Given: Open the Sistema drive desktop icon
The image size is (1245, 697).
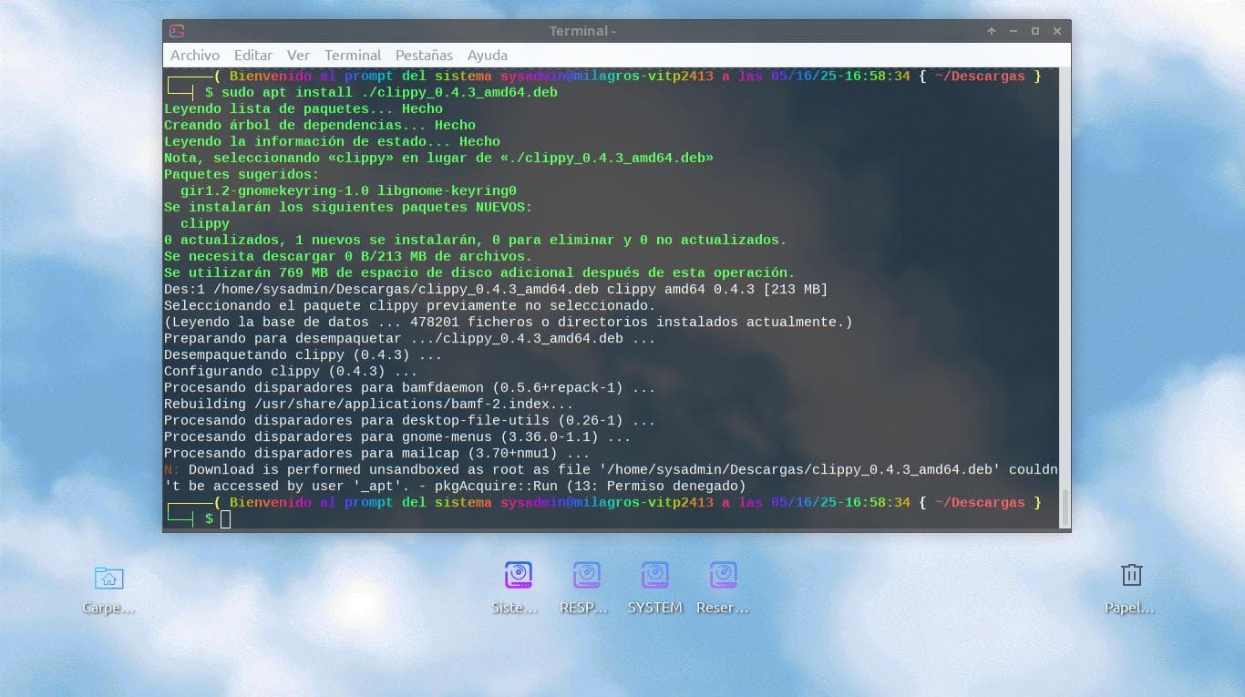Looking at the screenshot, I should 518,588.
